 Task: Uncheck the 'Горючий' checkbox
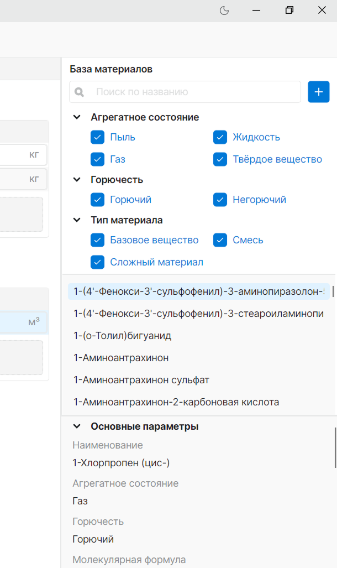(97, 200)
